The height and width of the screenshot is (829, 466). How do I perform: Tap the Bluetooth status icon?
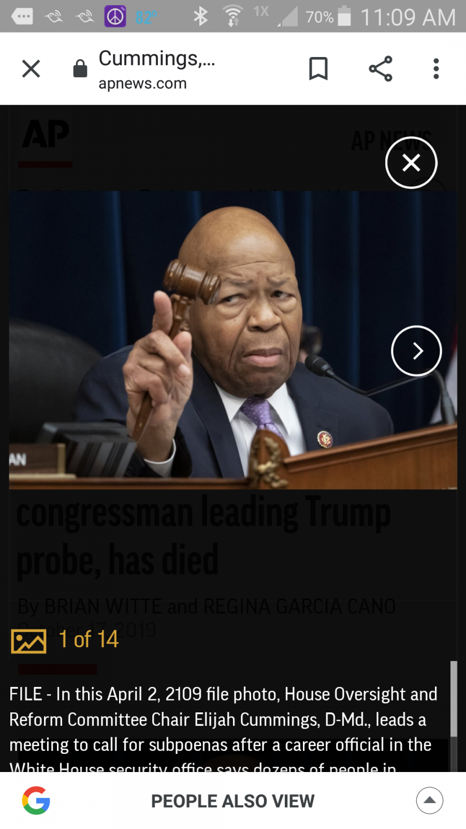coord(200,17)
